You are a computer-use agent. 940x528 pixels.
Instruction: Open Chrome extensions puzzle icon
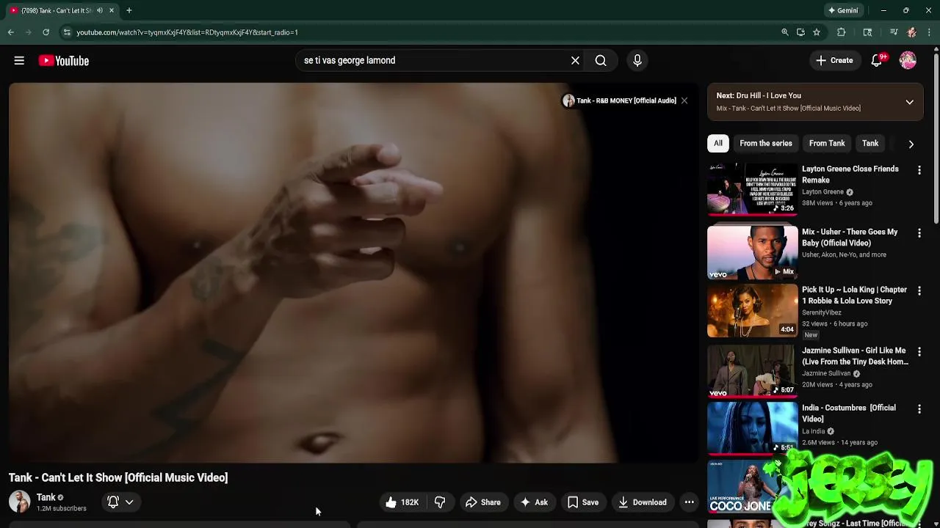[x=841, y=32]
